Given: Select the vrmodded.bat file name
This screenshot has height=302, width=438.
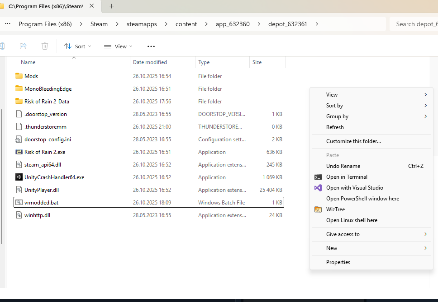Looking at the screenshot, I should pos(41,203).
